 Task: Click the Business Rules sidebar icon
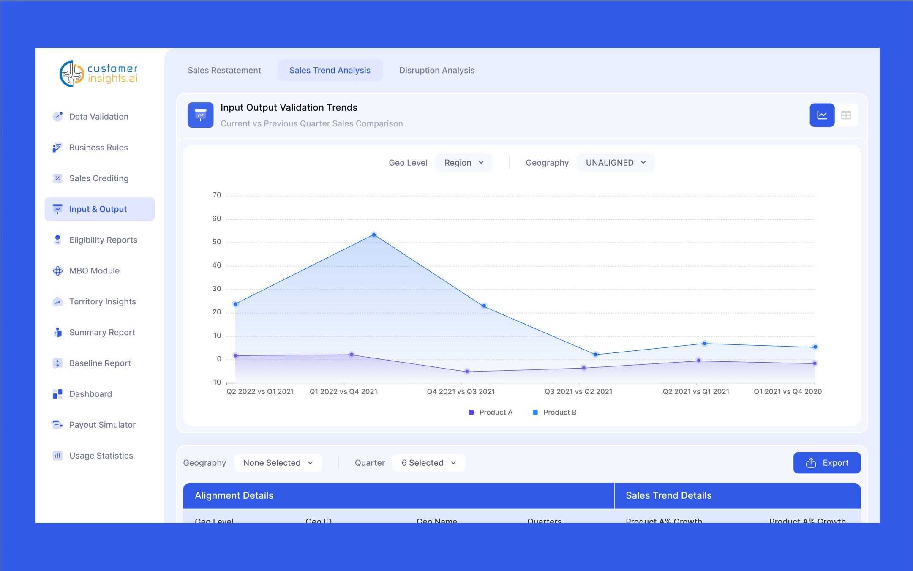57,148
